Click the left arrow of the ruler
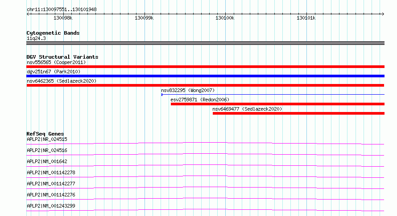397x216 pixels. [x=28, y=14]
